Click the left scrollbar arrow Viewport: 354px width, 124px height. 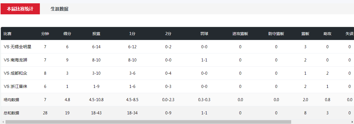3,122
